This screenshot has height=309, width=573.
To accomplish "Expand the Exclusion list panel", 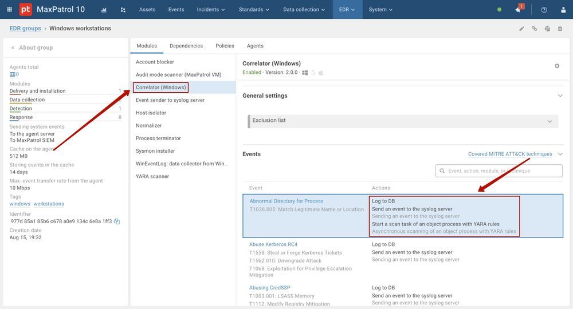I will click(x=550, y=121).
